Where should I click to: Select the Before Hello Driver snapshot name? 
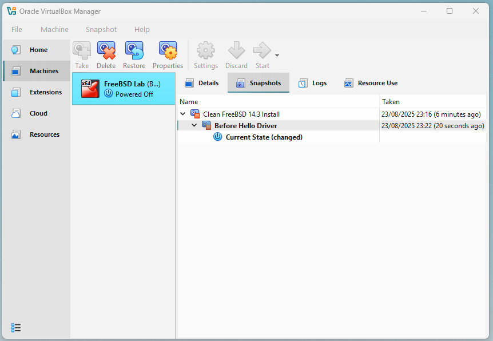click(246, 126)
